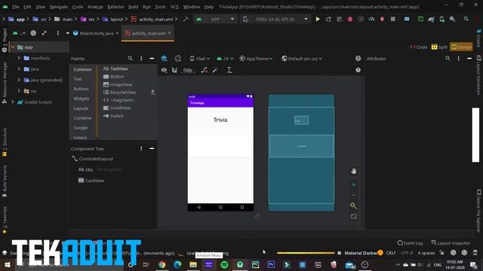
Task: Select CardView in the blueprint view
Action: point(302,146)
